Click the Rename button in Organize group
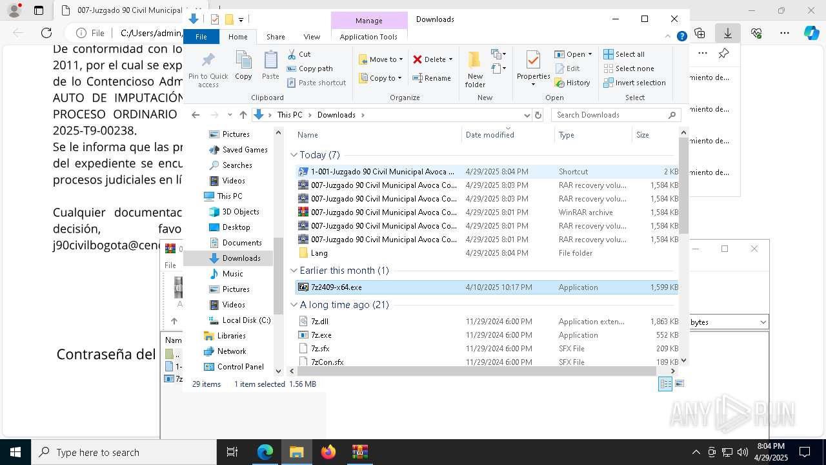Viewport: 826px width, 465px height. pos(432,78)
